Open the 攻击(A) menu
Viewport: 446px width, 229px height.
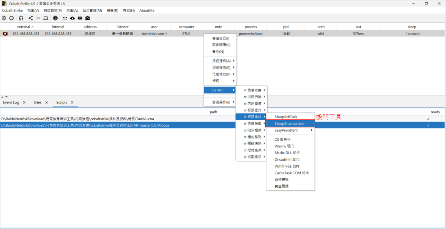click(x=72, y=11)
